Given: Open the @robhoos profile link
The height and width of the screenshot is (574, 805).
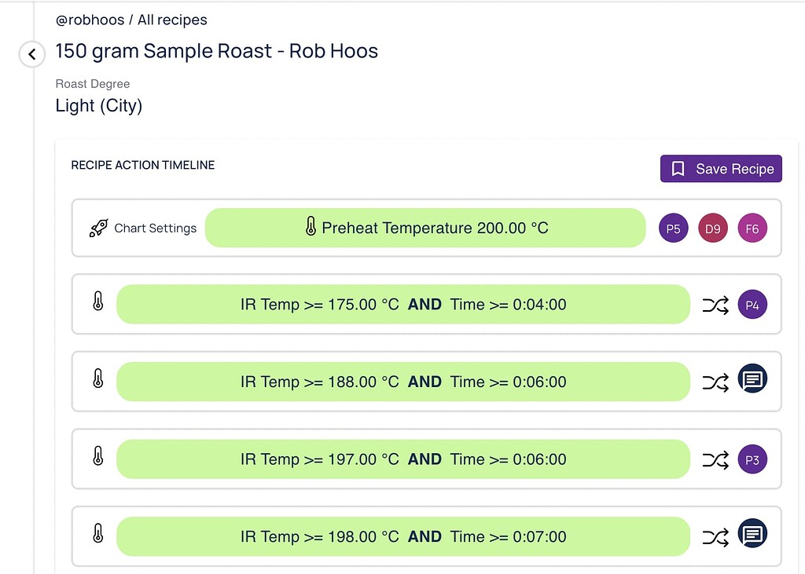Looking at the screenshot, I should coord(90,20).
